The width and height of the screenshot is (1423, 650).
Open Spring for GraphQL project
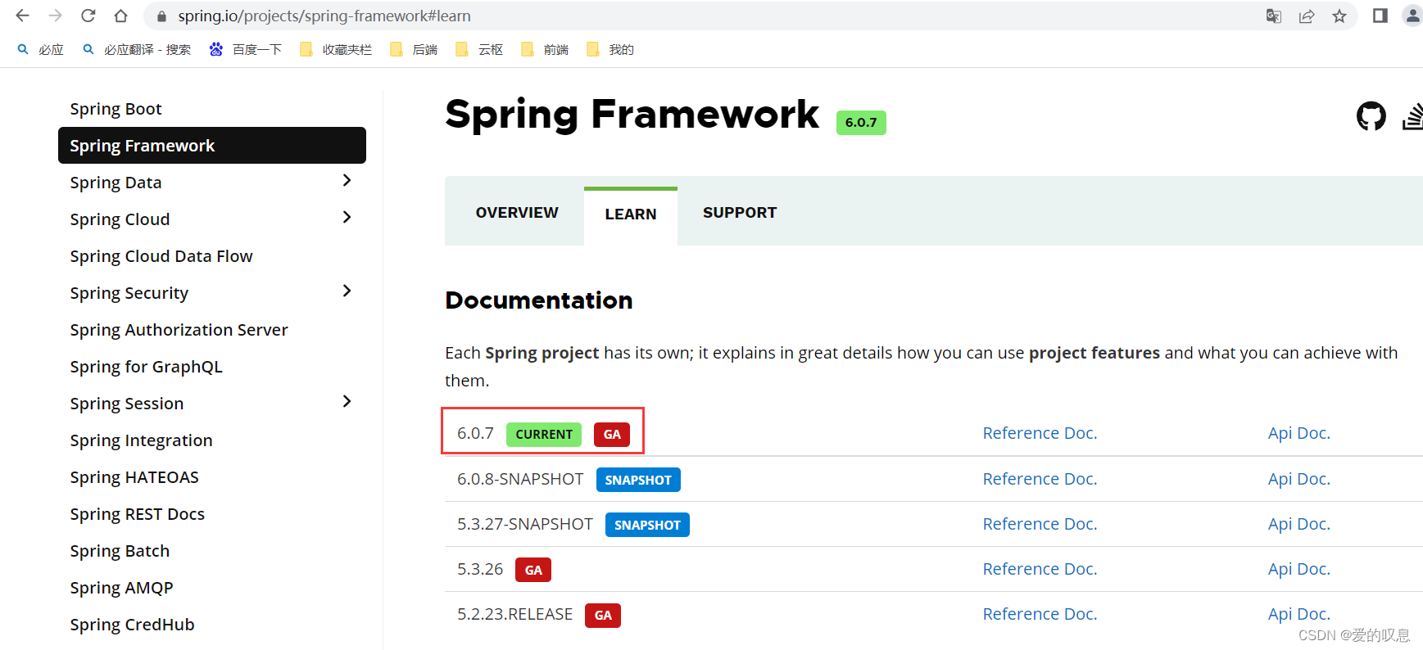tap(146, 367)
